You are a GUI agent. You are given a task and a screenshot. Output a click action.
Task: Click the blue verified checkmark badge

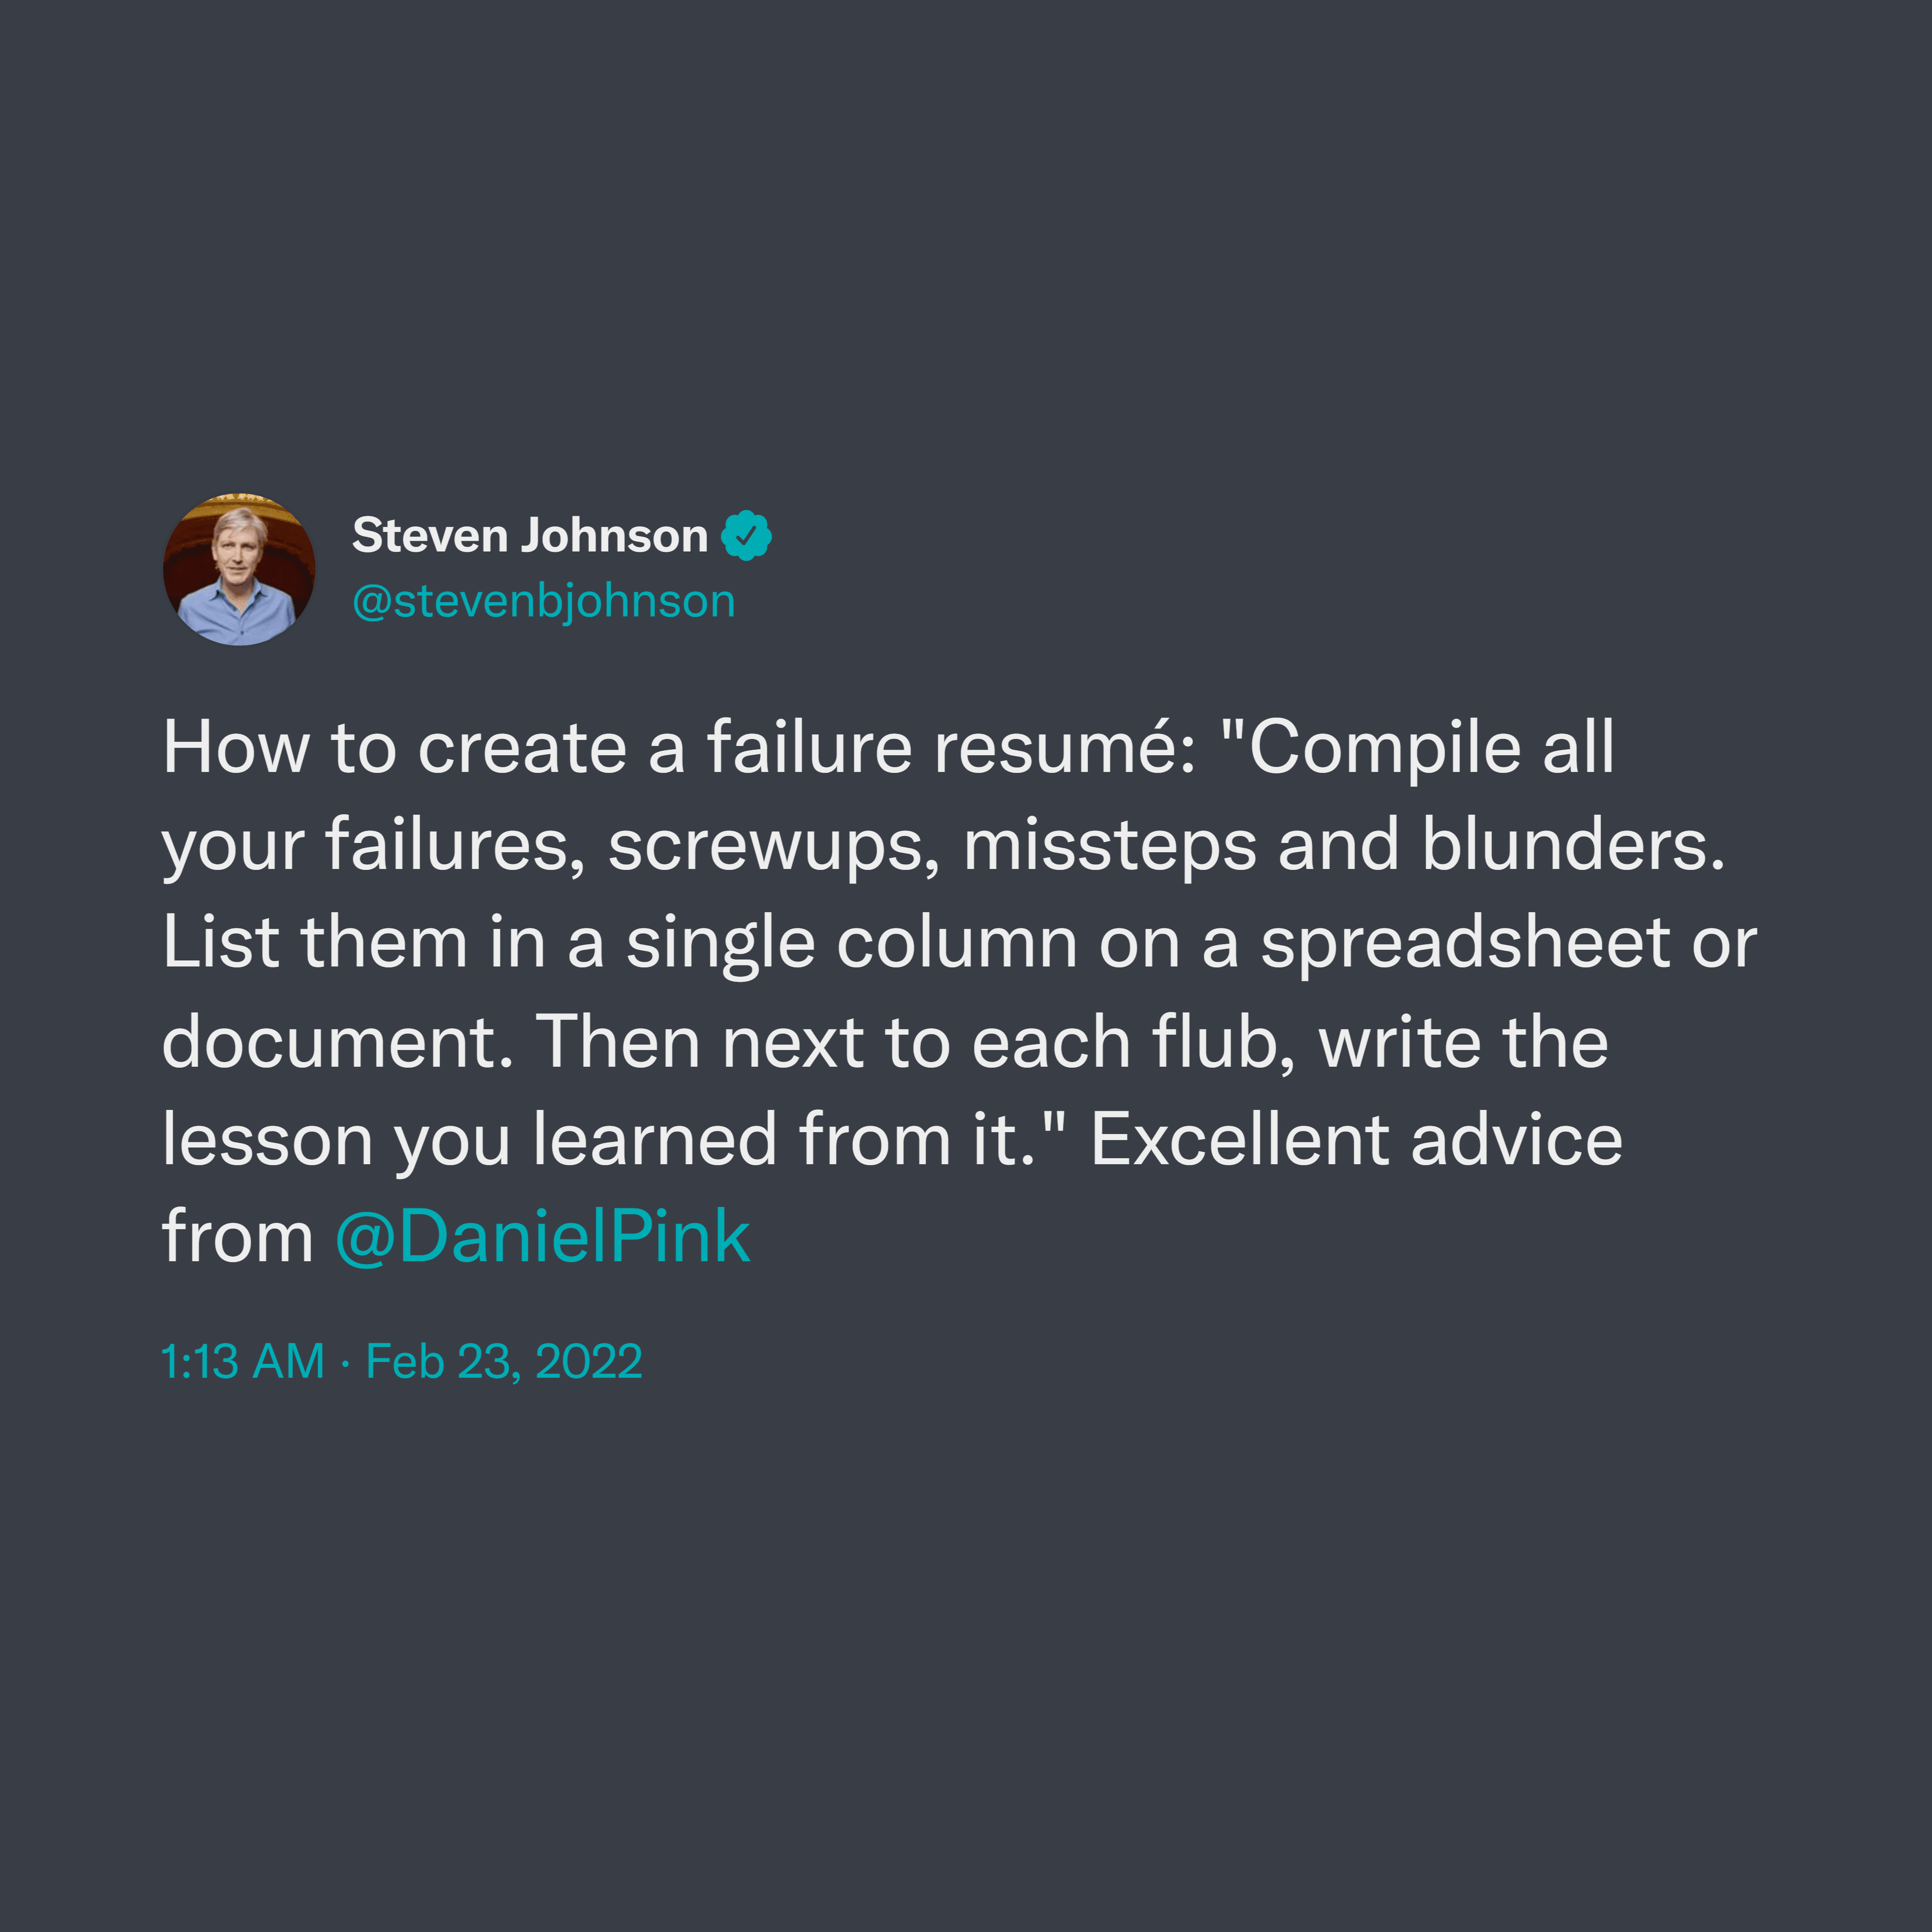(746, 535)
